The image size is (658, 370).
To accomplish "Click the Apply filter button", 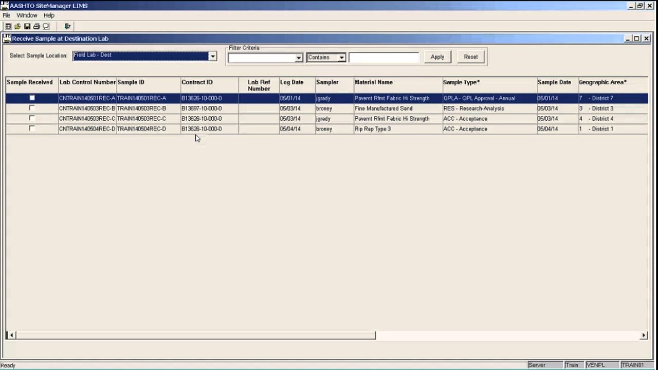I will pos(437,57).
